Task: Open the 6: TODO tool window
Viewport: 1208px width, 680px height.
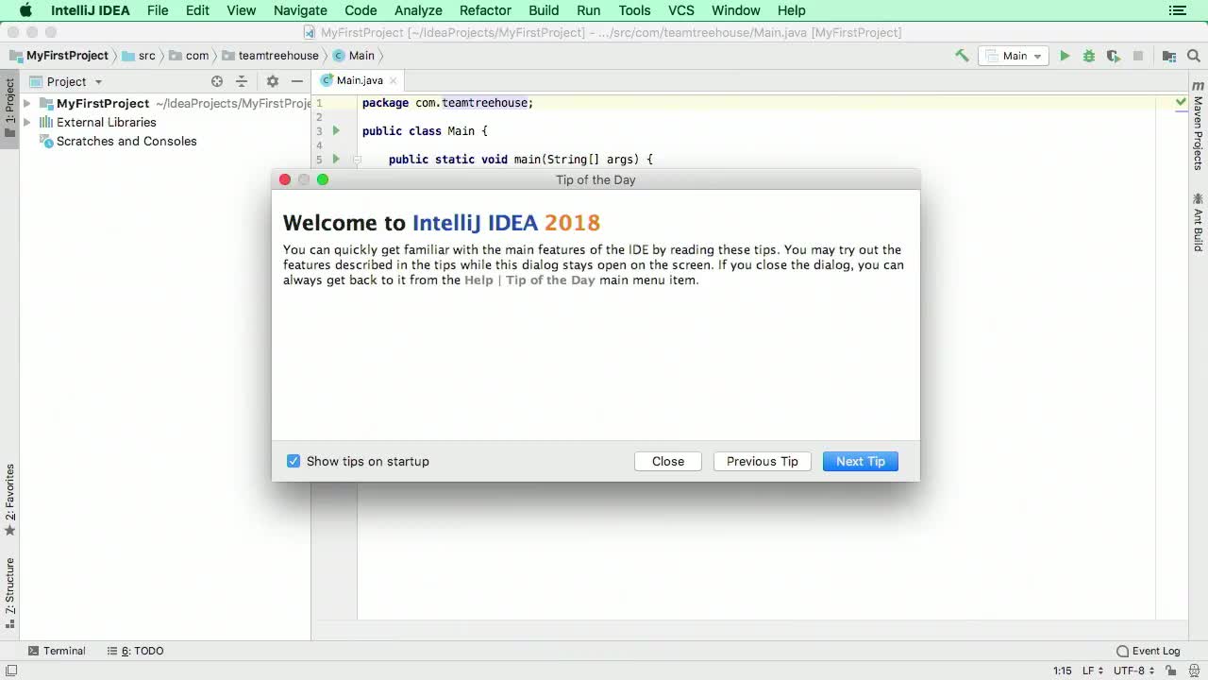Action: tap(135, 651)
